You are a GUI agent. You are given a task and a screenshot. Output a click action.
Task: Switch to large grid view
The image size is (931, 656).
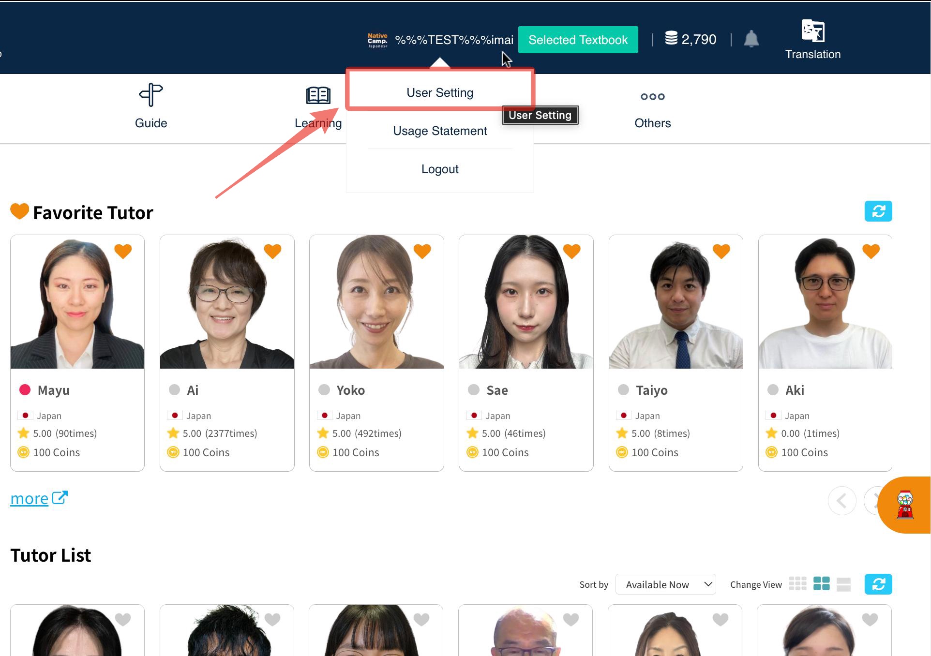(x=821, y=584)
